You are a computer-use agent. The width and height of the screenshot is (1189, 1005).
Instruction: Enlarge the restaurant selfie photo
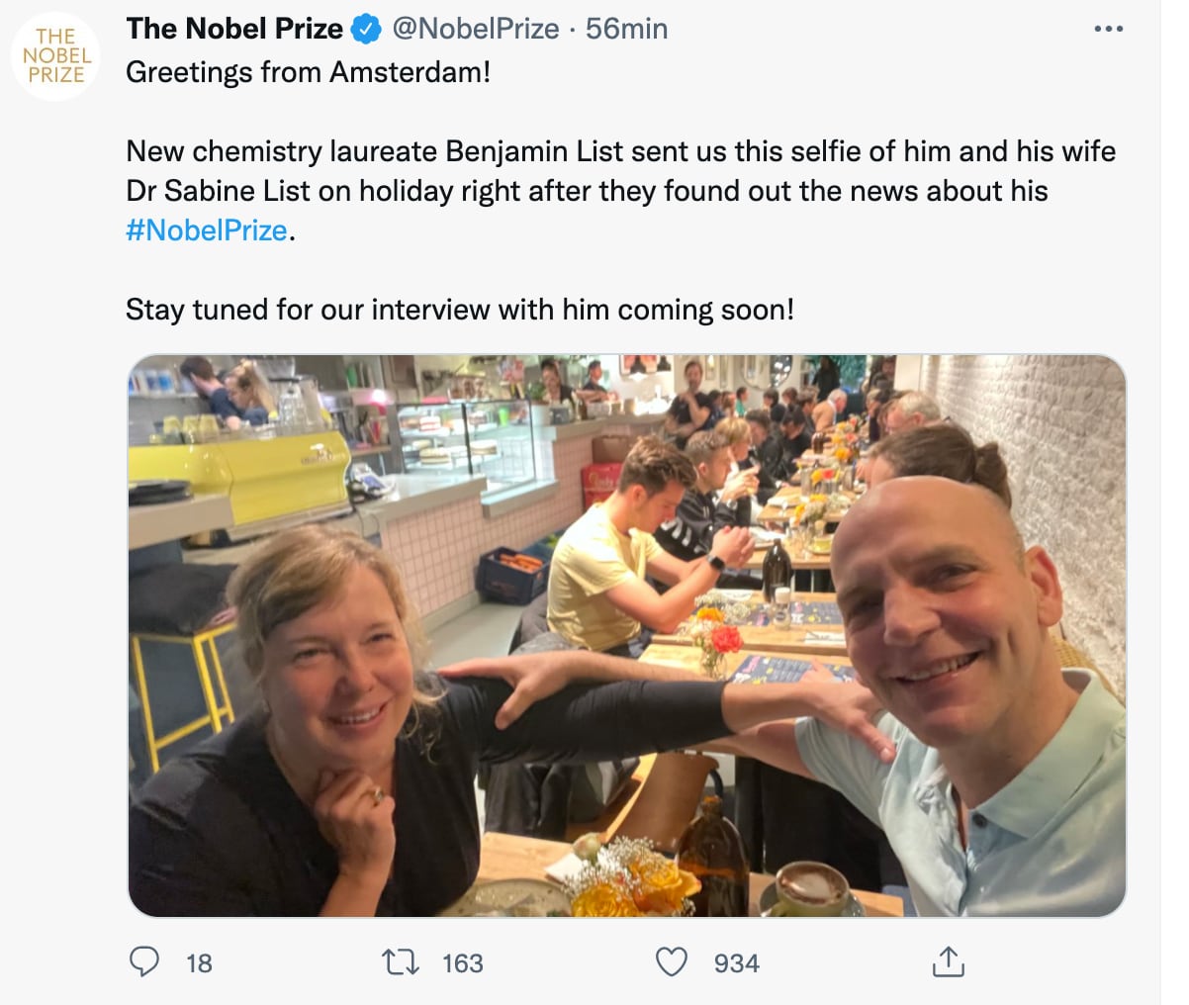pyautogui.click(x=626, y=635)
